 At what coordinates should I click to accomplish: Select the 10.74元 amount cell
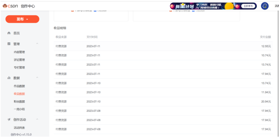tap(266, 55)
